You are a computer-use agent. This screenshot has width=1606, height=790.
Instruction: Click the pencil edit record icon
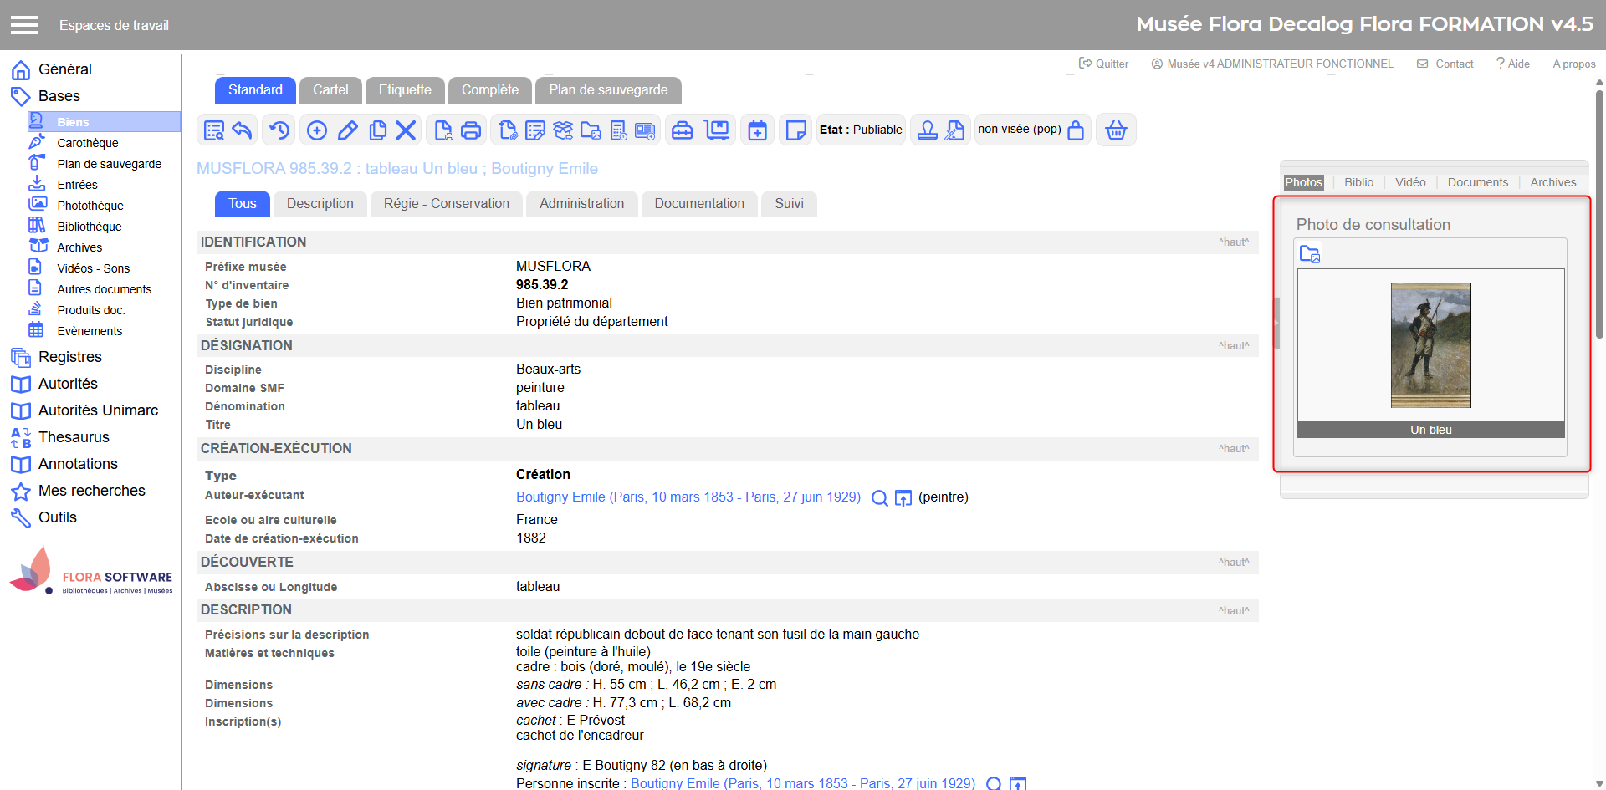coord(348,130)
